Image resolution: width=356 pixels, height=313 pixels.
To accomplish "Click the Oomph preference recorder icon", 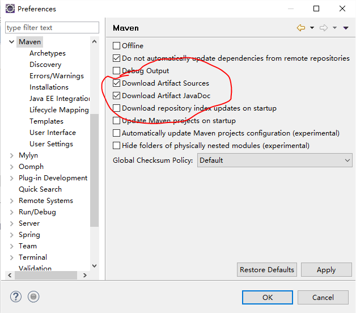I will click(x=33, y=297).
